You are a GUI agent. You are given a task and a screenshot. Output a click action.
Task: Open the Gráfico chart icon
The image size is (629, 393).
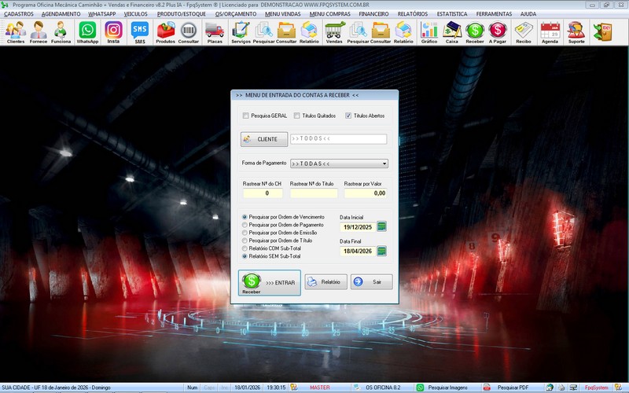(x=429, y=31)
